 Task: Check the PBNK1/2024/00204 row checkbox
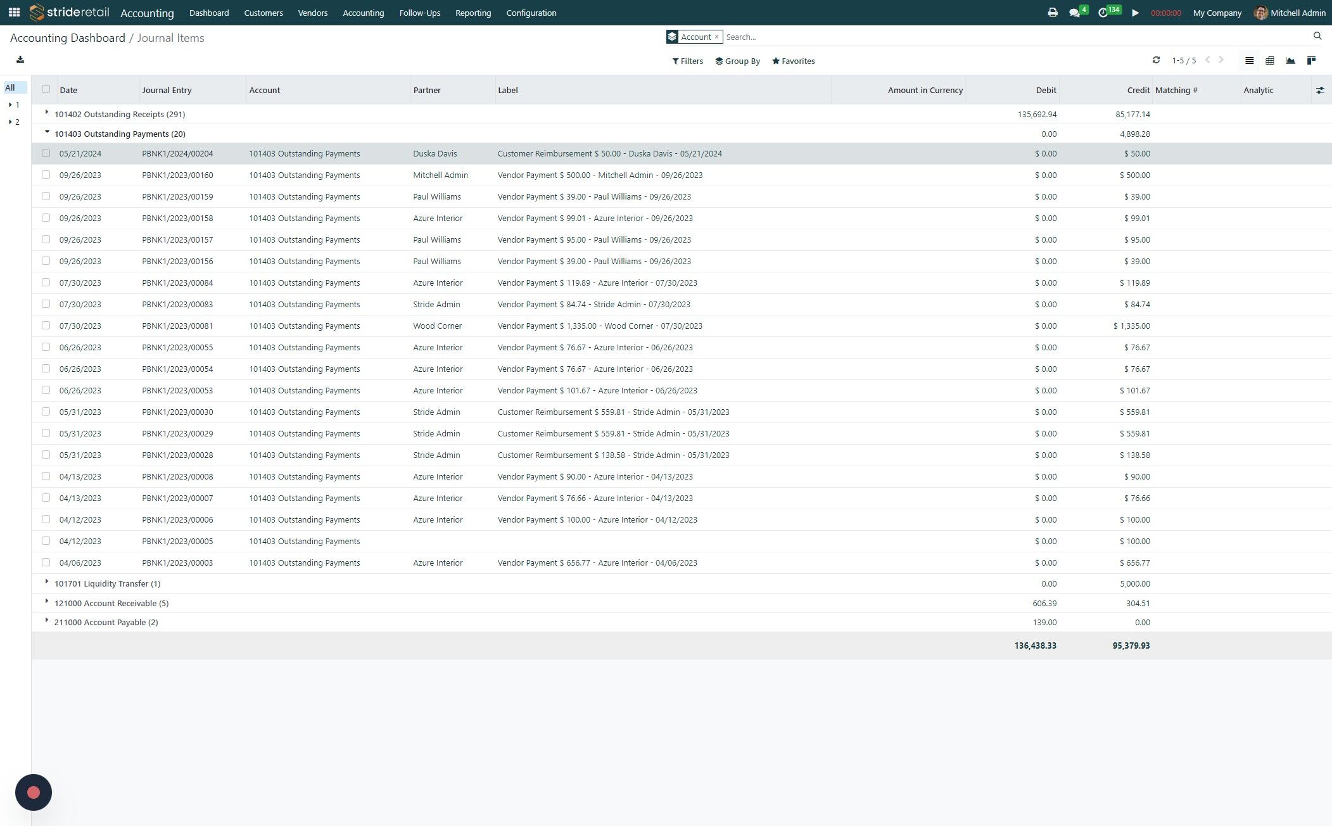[x=46, y=153]
